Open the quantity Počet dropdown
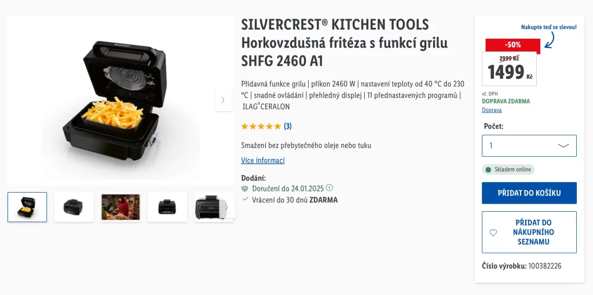 [529, 145]
